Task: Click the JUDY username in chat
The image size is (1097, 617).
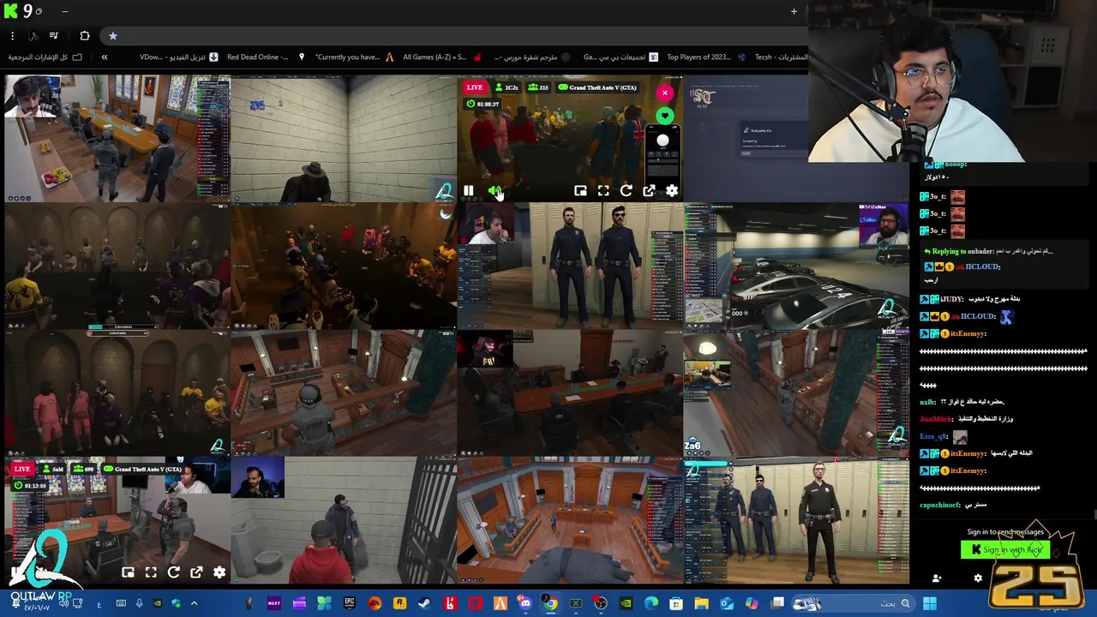Action: click(x=951, y=299)
